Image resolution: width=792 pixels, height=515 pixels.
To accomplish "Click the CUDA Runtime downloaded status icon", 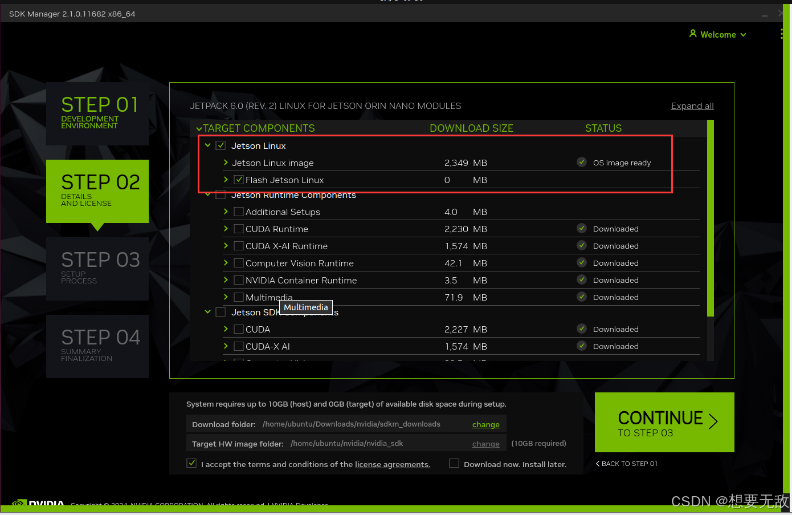I will 582,229.
